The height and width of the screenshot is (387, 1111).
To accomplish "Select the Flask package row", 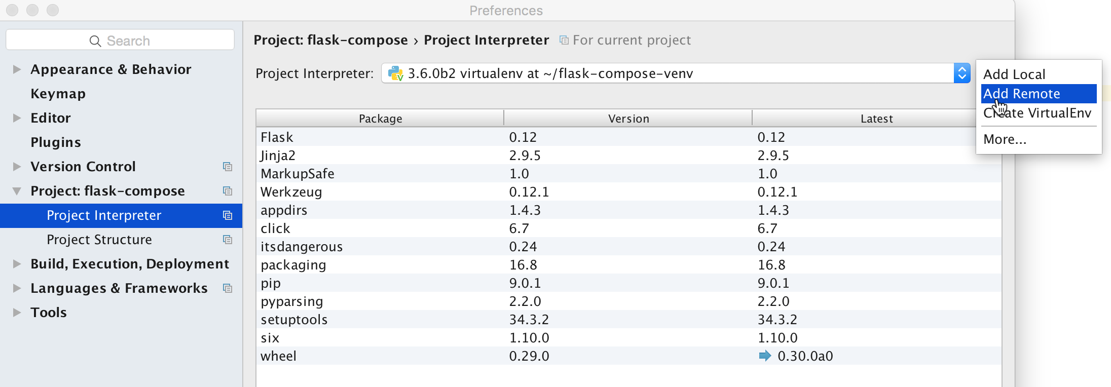I will point(628,137).
